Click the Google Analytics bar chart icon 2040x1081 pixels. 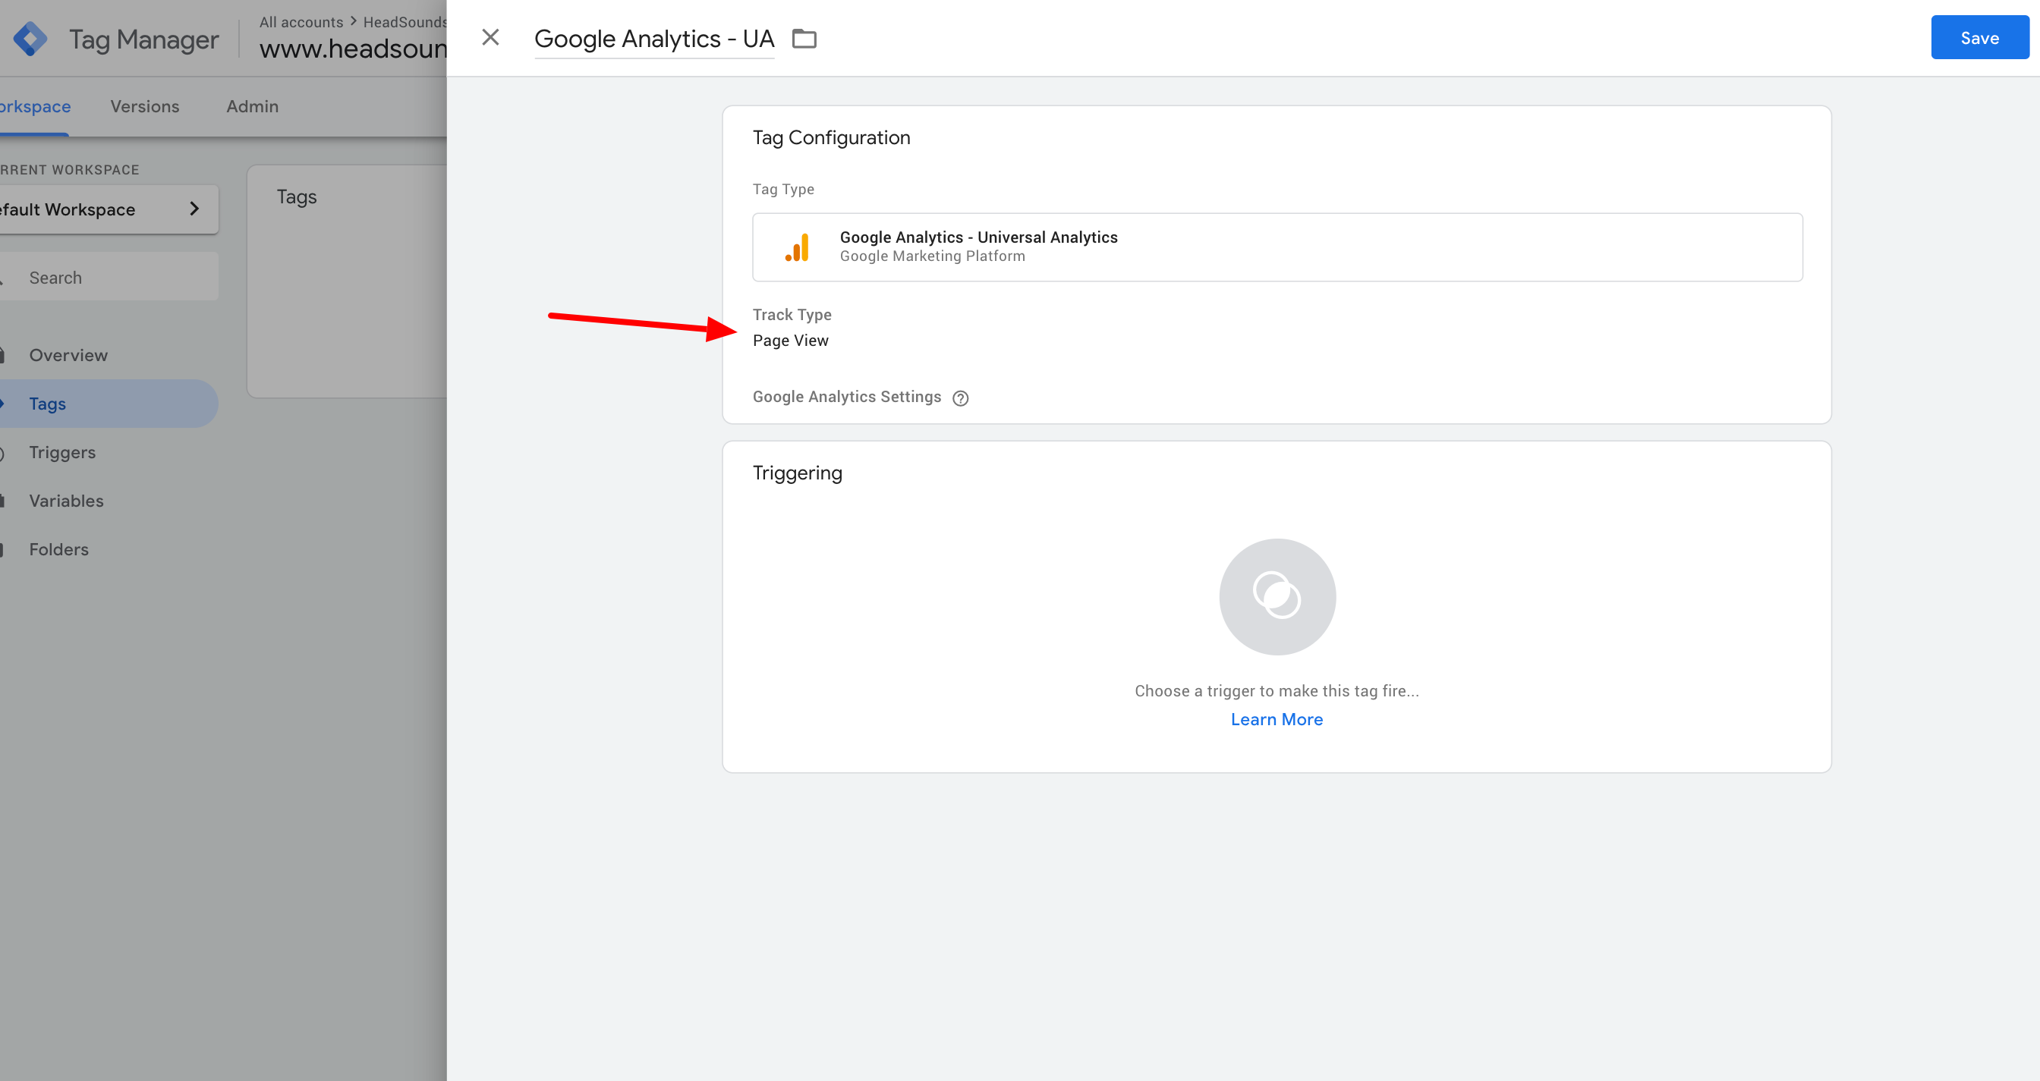tap(797, 247)
